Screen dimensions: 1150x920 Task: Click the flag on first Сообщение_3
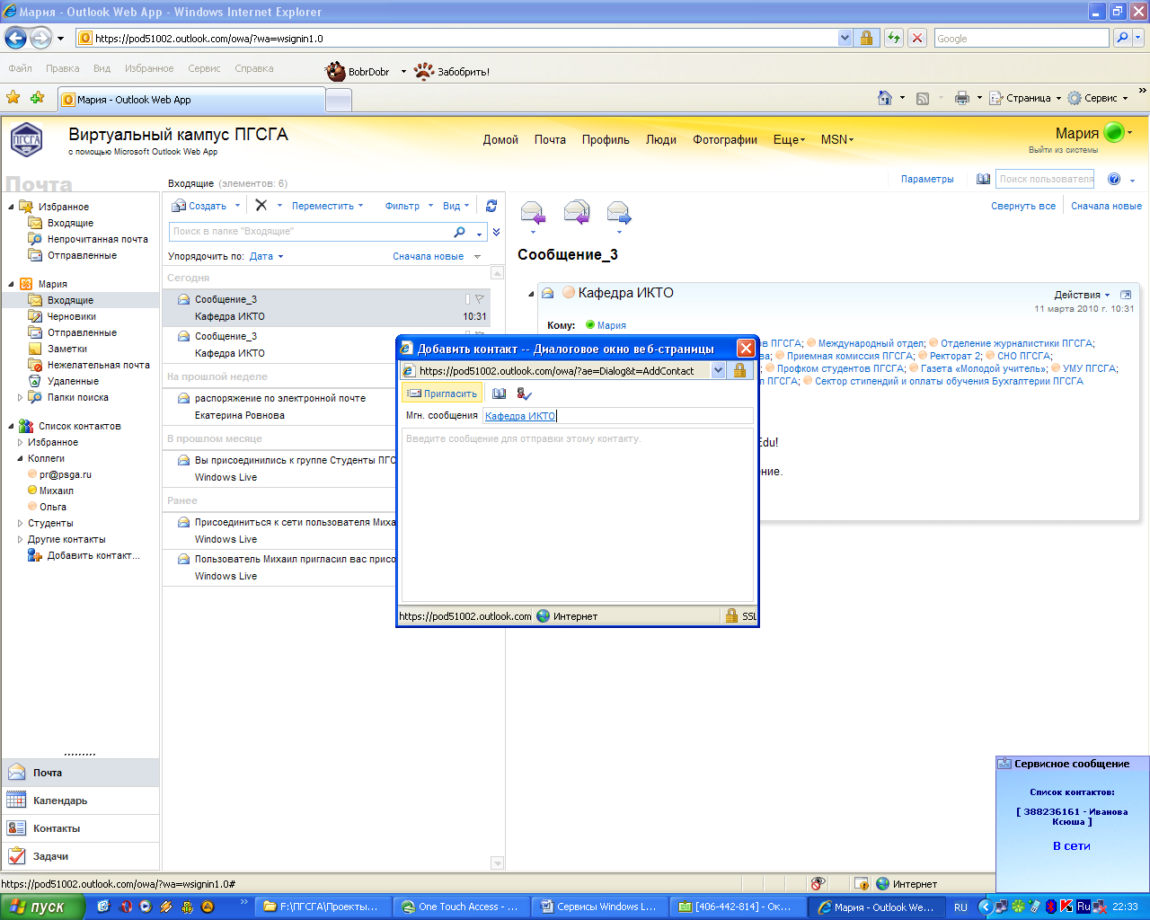479,299
